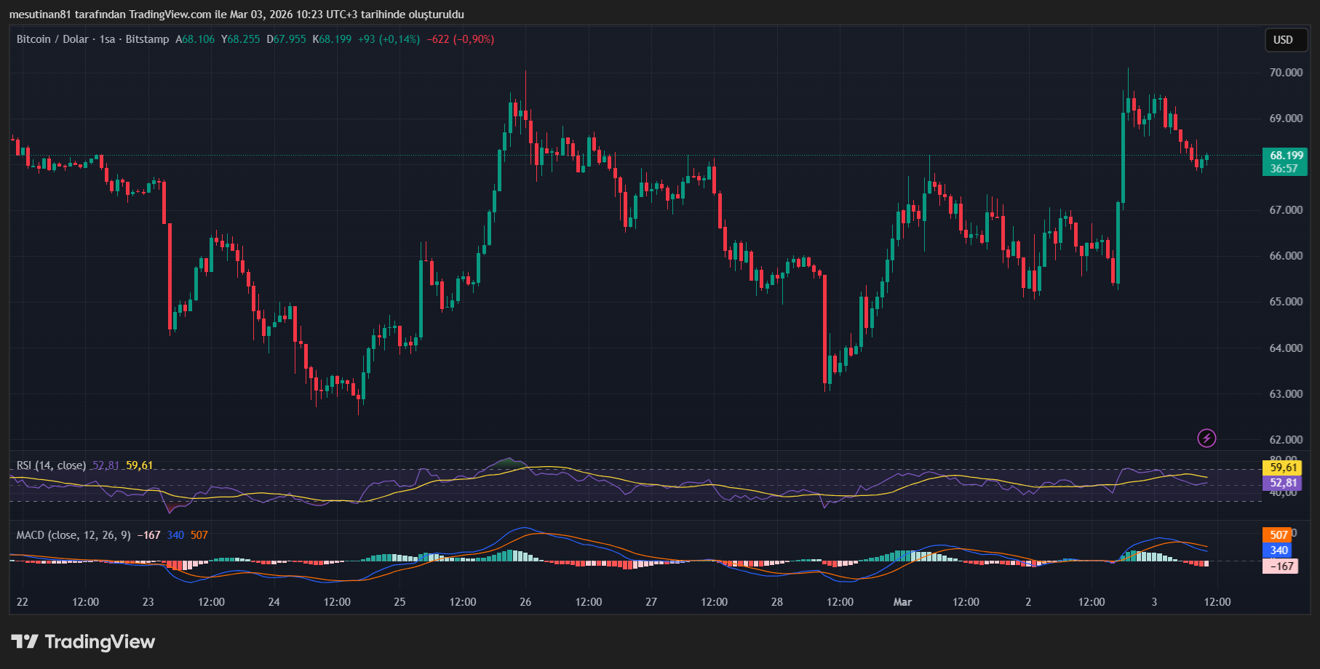The width and height of the screenshot is (1320, 669).
Task: Click the Bitcoin / Dolar symbol title
Action: tap(52, 39)
